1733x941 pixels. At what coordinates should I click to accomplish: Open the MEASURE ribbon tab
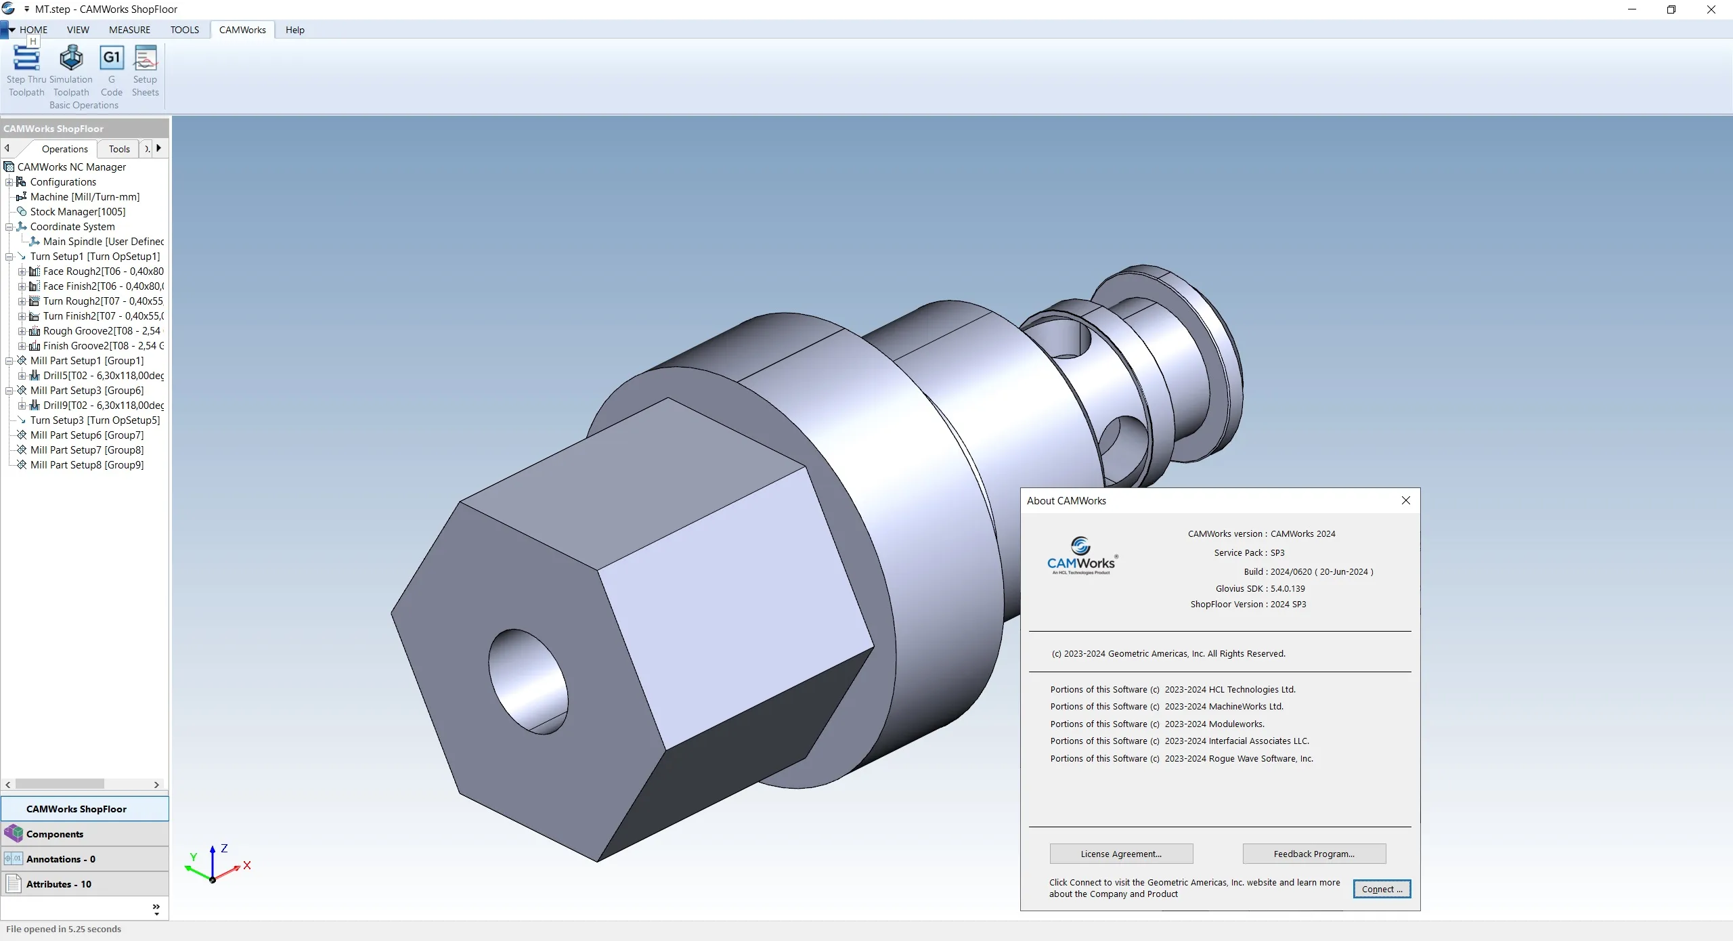click(129, 30)
